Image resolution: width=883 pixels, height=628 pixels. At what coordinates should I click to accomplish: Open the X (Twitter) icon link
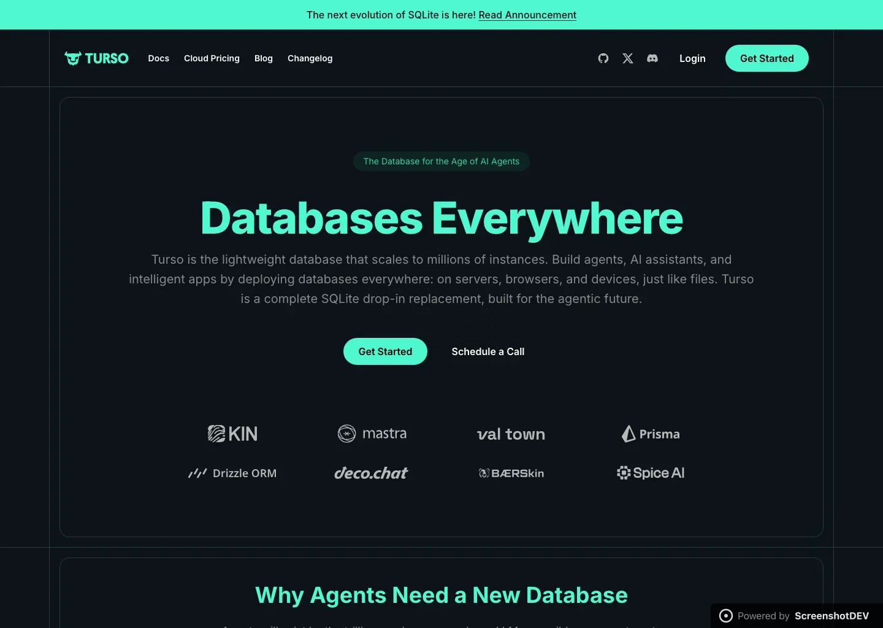[628, 58]
